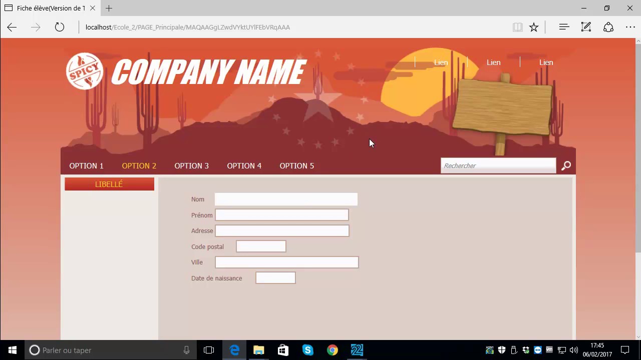
Task: Click the browser back arrow
Action: (x=12, y=27)
